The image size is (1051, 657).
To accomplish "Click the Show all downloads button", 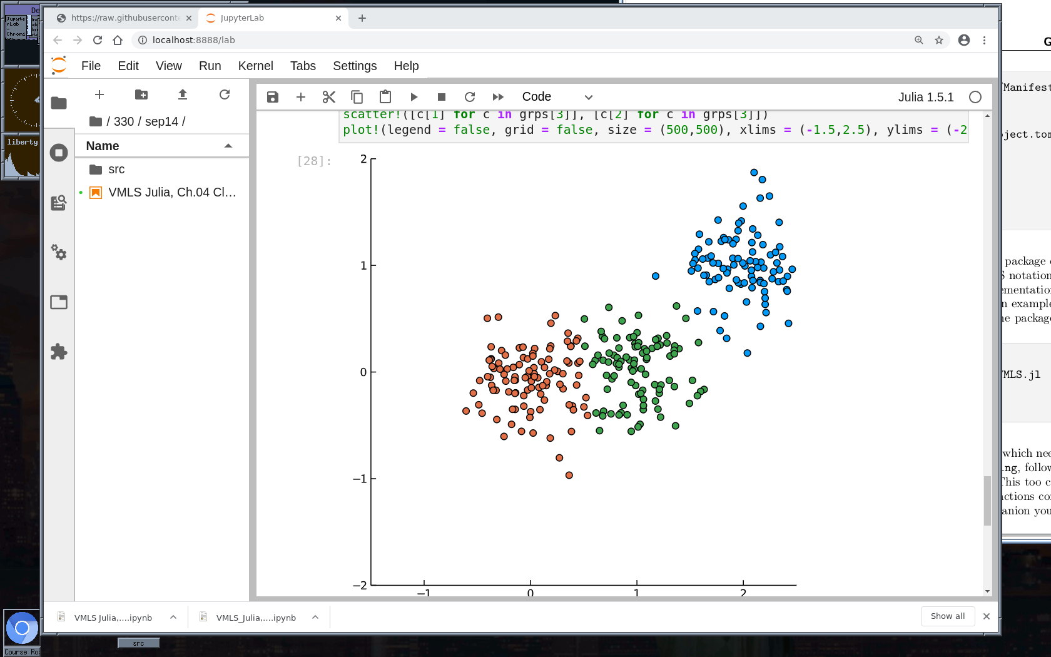I will pos(947,616).
